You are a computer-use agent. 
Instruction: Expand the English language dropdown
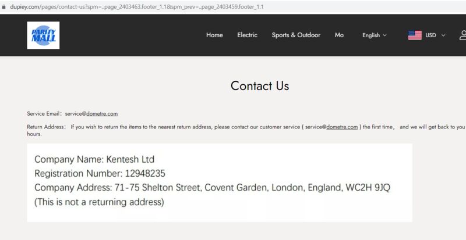pos(374,35)
